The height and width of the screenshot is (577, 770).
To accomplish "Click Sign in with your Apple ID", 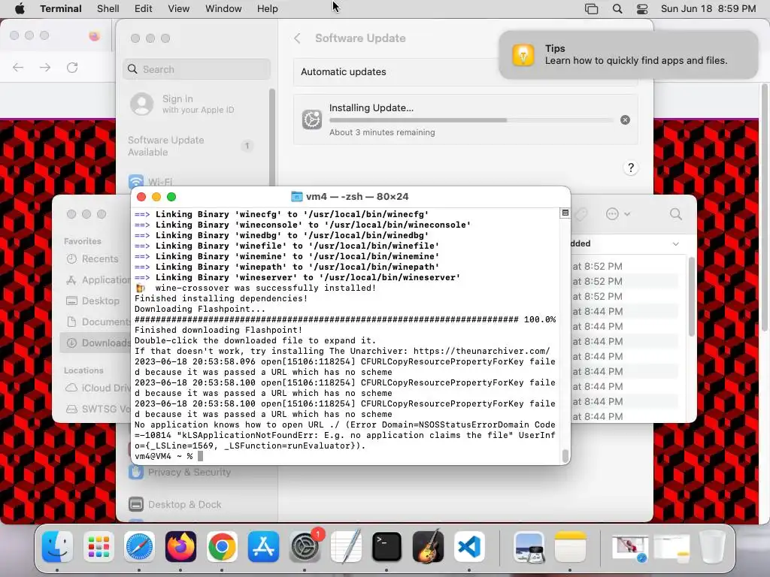I will click(x=195, y=104).
